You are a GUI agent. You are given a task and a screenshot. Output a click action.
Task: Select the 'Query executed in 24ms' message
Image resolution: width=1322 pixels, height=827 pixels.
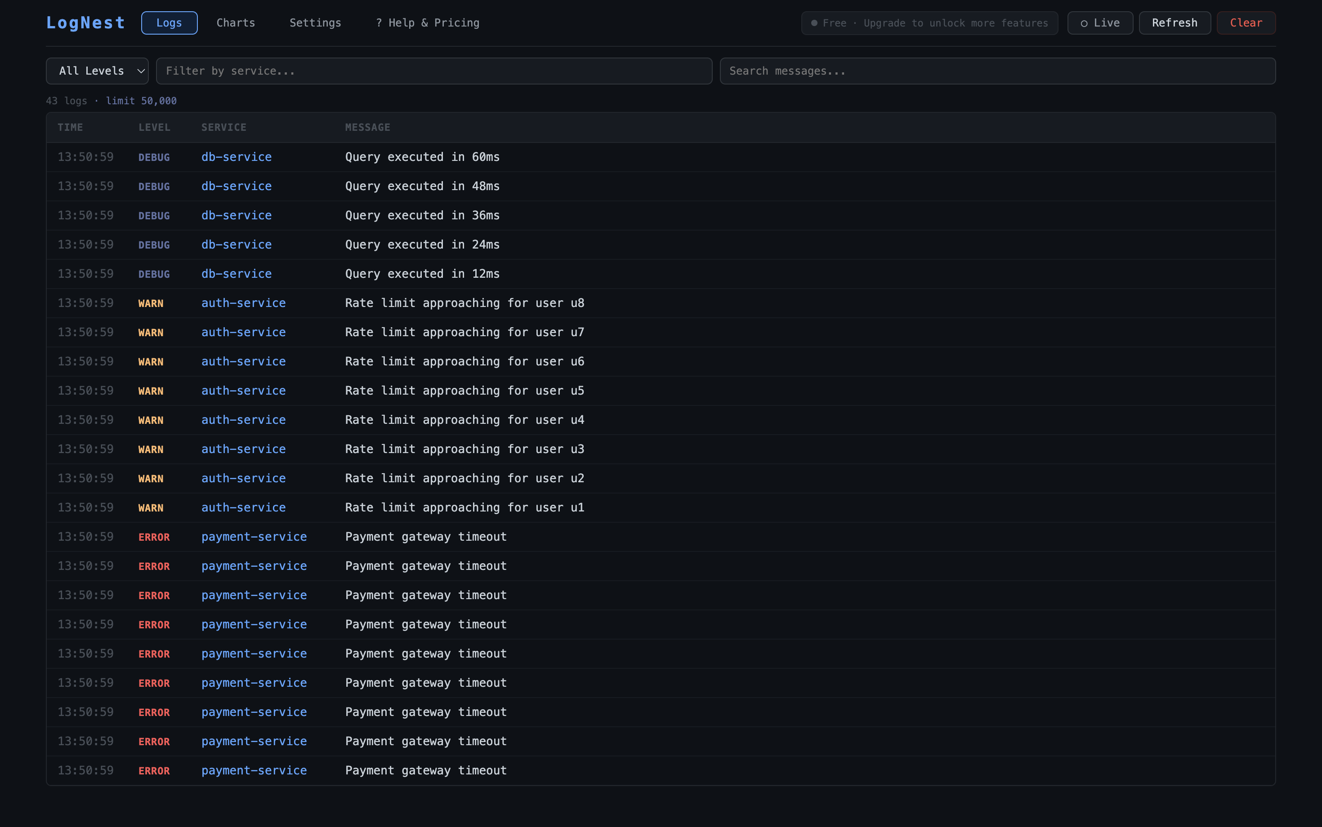click(422, 245)
